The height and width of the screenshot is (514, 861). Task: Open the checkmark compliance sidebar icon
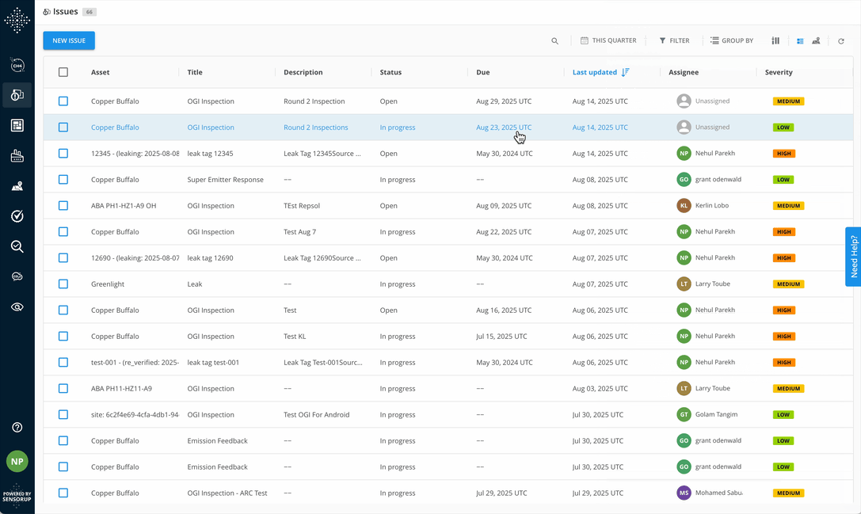(17, 215)
